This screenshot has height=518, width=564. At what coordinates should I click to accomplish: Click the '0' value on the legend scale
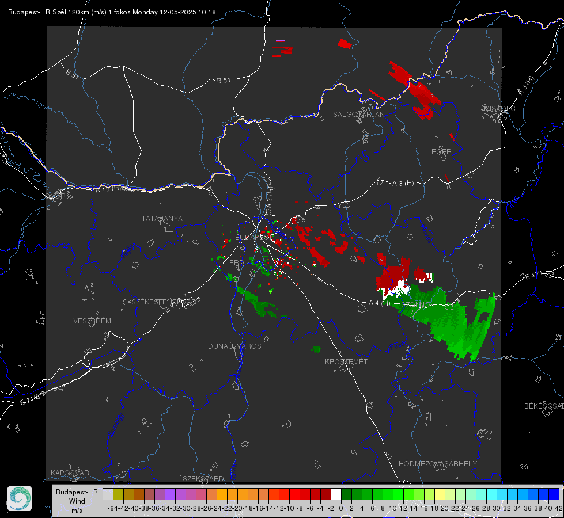(x=341, y=508)
